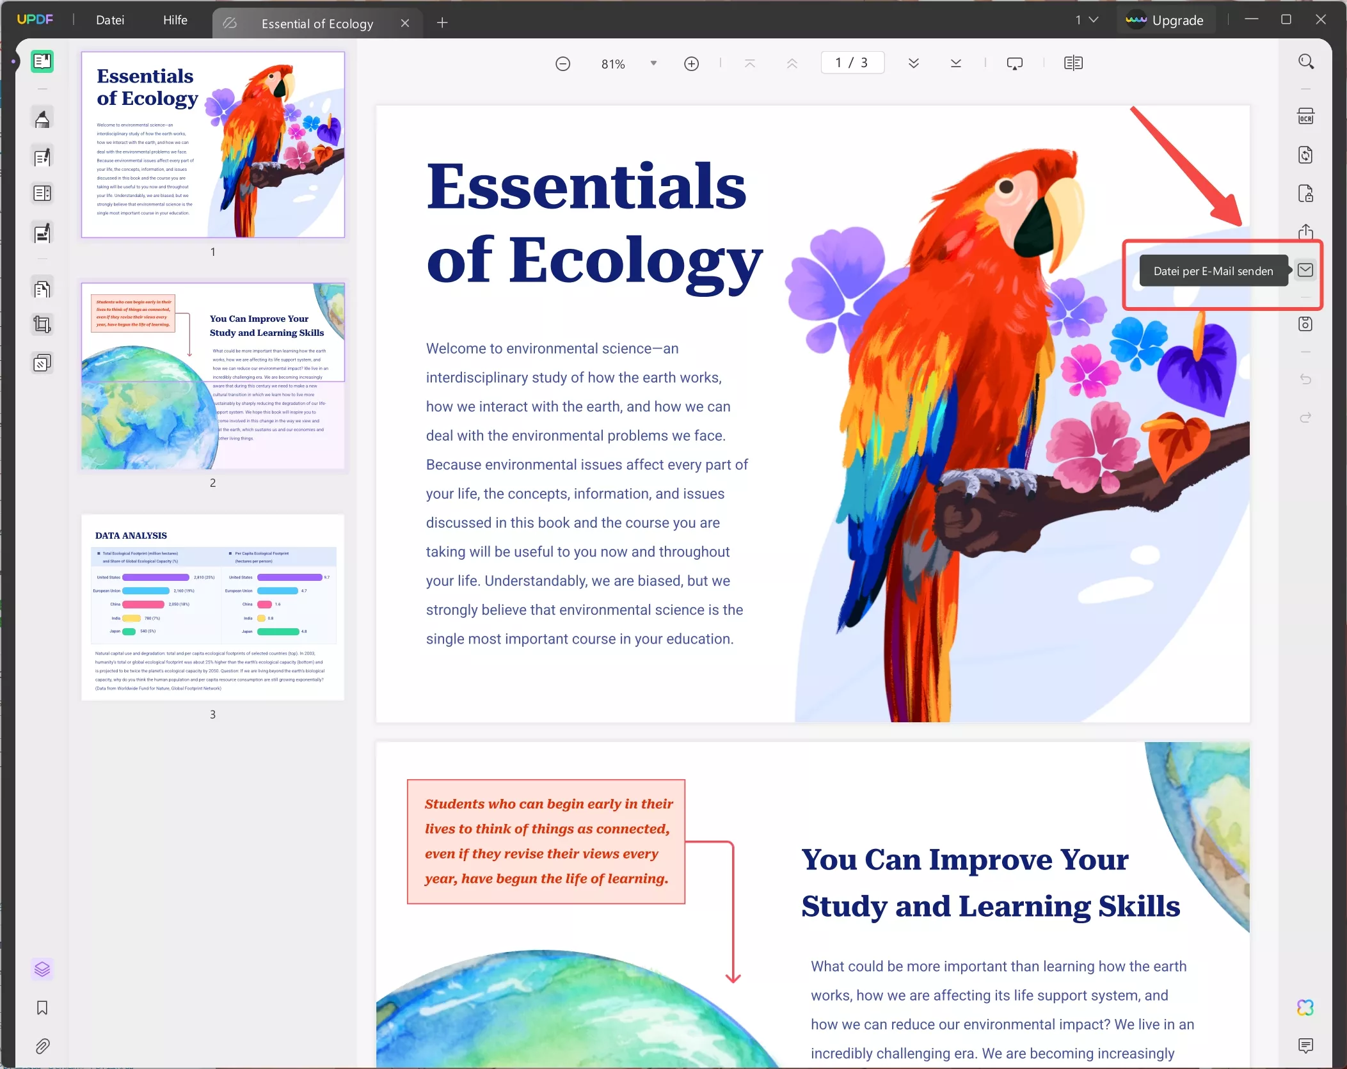The image size is (1347, 1069).
Task: Expand the zoom percentage dropdown
Action: pos(653,63)
